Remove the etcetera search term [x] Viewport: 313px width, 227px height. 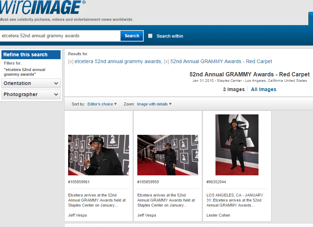[71, 61]
